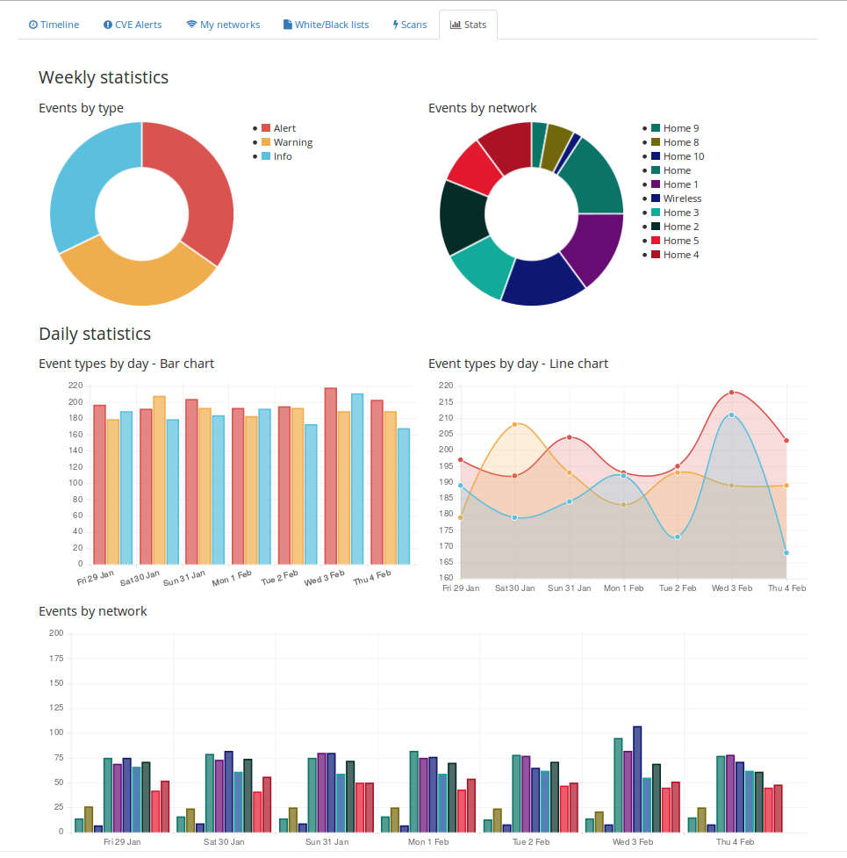Select the Stats tab
This screenshot has height=858, width=847.
click(x=468, y=25)
